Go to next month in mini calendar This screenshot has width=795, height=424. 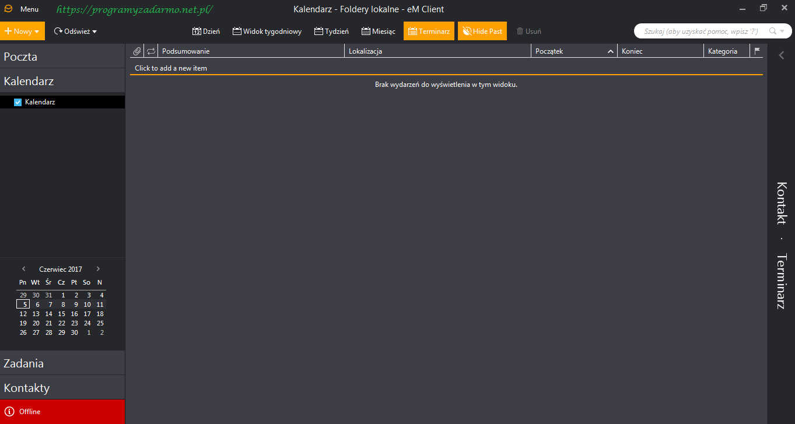[98, 269]
